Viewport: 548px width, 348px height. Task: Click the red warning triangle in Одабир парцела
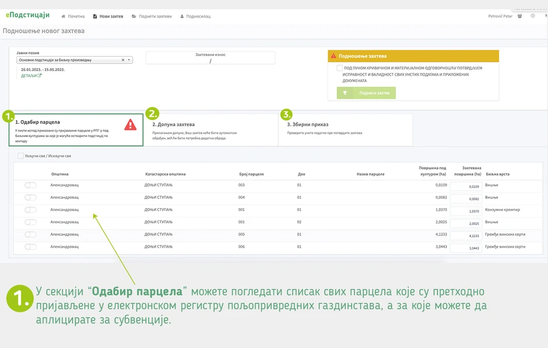(x=131, y=125)
